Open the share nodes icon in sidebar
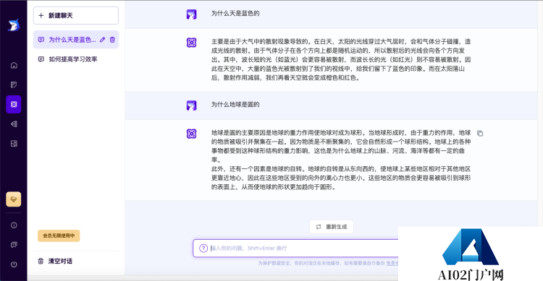 coord(14,124)
